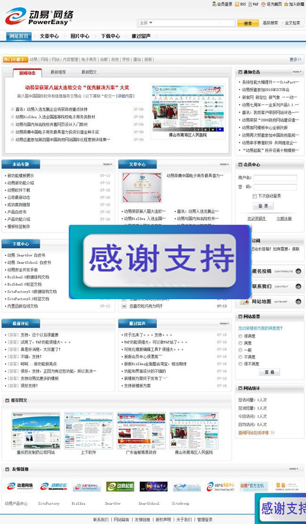The width and height of the screenshot is (306, 524).
Task: Open MORE icon in 雁过留声 panel
Action: tap(224, 323)
